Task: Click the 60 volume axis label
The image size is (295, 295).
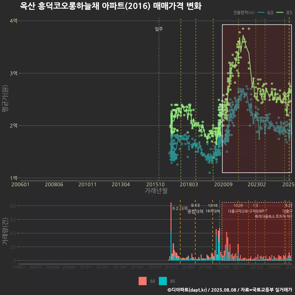Action: [x=13, y=219]
